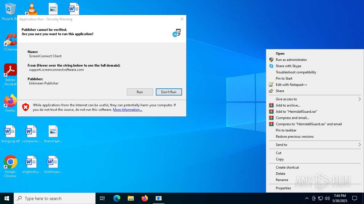Click the red shield warning icon
364x204 pixels.
[x=26, y=107]
